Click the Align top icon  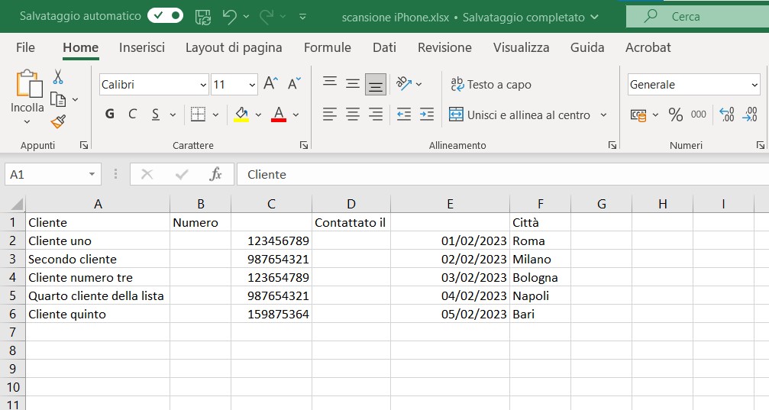click(x=330, y=82)
